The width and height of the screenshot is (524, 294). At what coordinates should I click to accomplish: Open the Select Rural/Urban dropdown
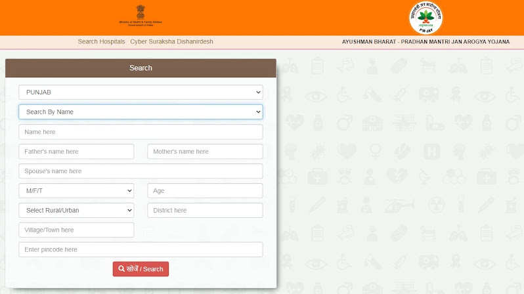coord(76,211)
